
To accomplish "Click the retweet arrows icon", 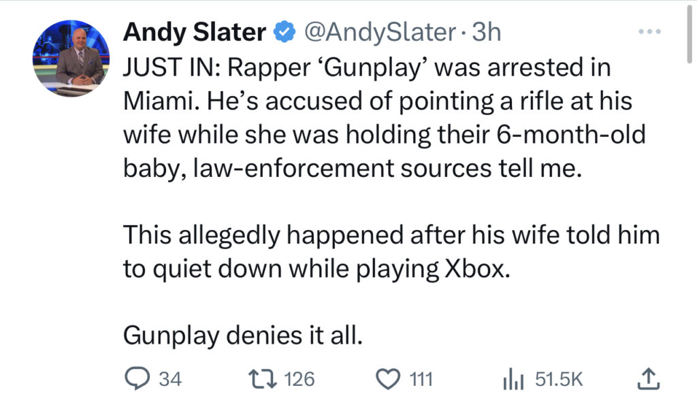I will (263, 379).
